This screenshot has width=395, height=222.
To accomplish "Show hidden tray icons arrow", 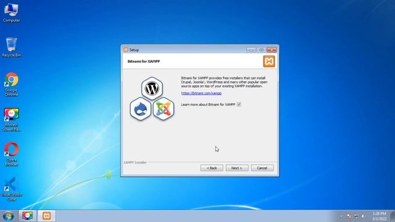I will tap(341, 216).
